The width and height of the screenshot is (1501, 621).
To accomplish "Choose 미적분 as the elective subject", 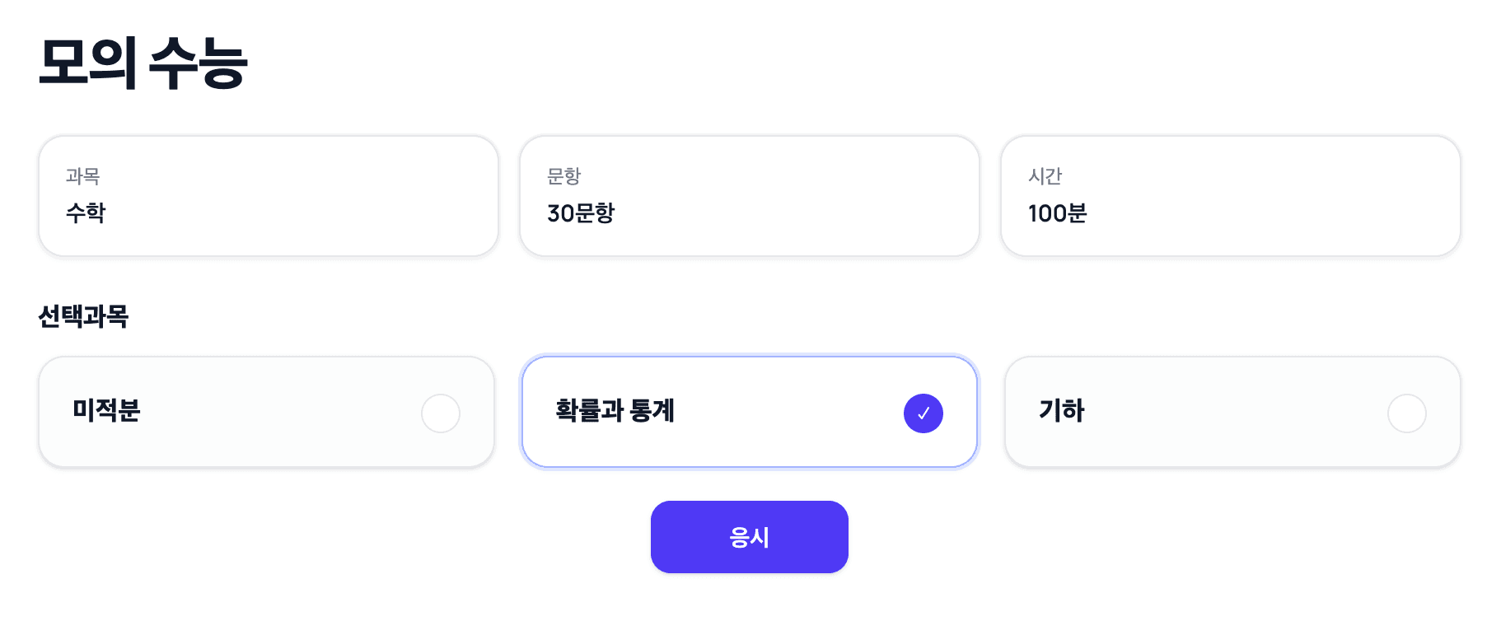I will 268,412.
